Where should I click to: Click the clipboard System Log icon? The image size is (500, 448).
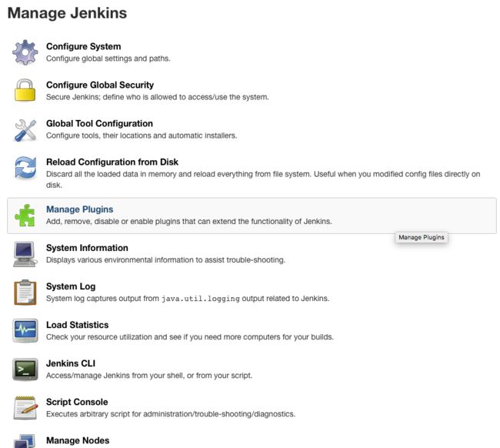(25, 293)
